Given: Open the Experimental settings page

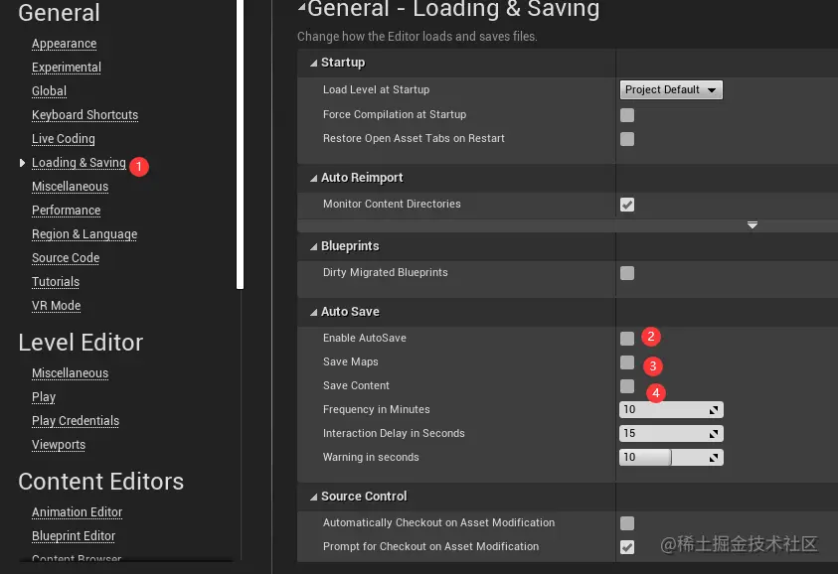Looking at the screenshot, I should point(67,68).
